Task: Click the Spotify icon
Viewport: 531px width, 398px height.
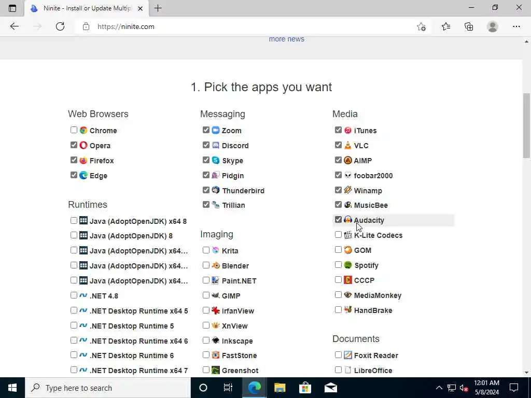Action: [348, 265]
